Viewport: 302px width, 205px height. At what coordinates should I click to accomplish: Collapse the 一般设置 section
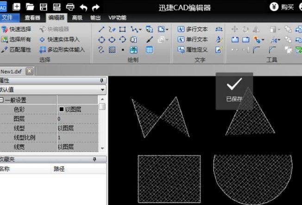pos(2,100)
